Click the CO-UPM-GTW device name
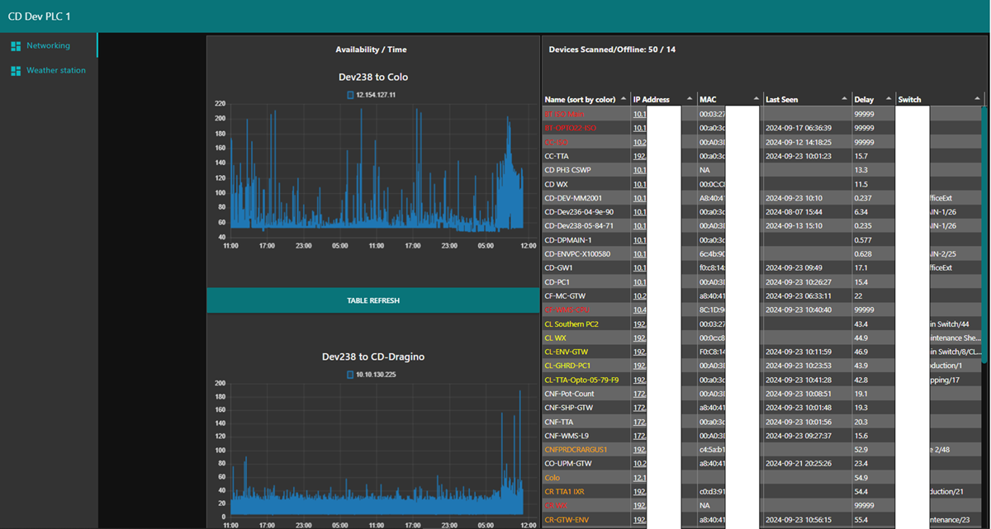The image size is (991, 529). [569, 464]
